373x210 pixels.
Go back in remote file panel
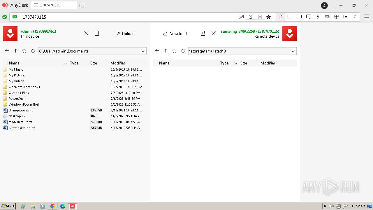(x=157, y=51)
